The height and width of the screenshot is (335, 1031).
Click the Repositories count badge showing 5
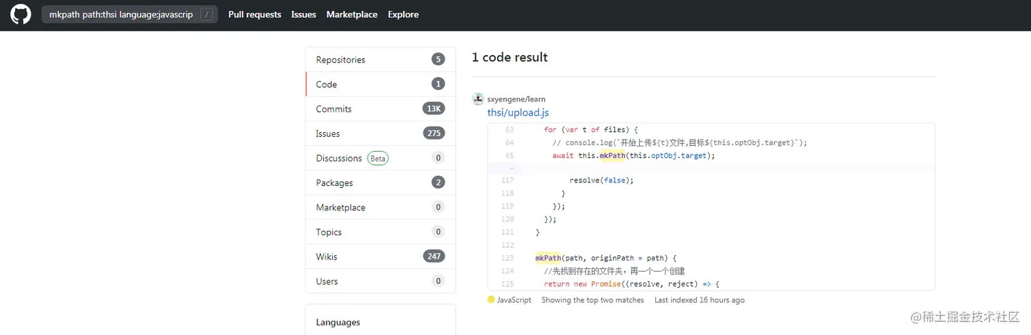[x=438, y=60]
